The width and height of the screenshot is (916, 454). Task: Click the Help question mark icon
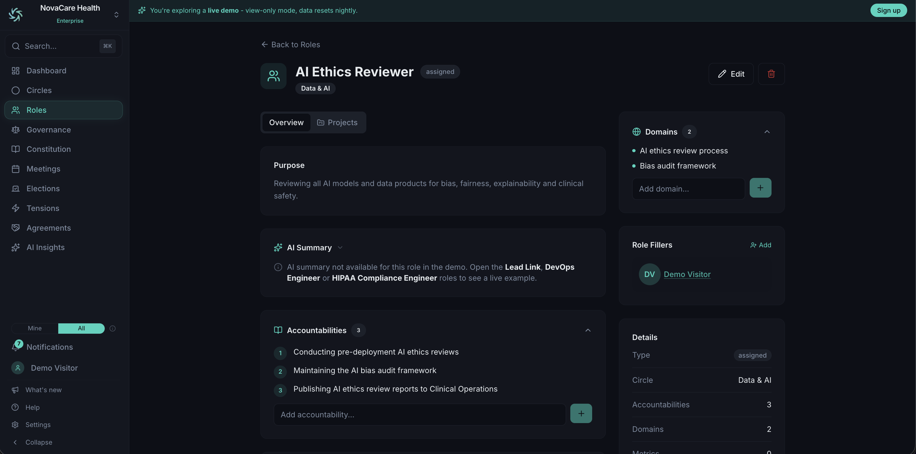pyautogui.click(x=15, y=407)
